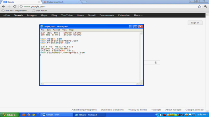
Task: Click Notepad horizontal scrollbar left arrow
Action: (x=42, y=84)
